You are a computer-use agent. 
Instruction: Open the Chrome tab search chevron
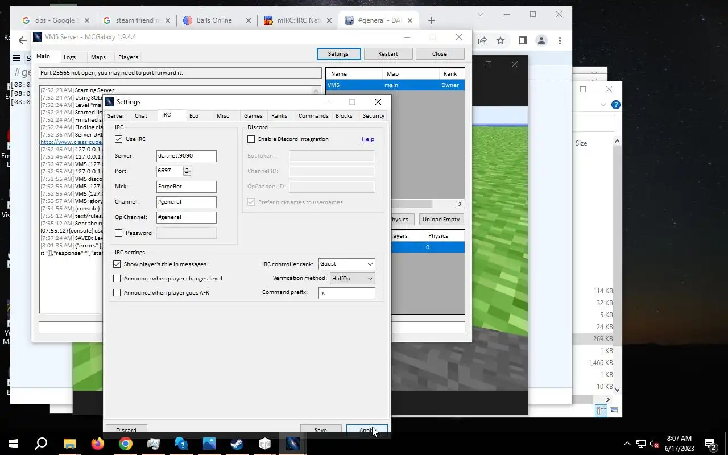(481, 14)
